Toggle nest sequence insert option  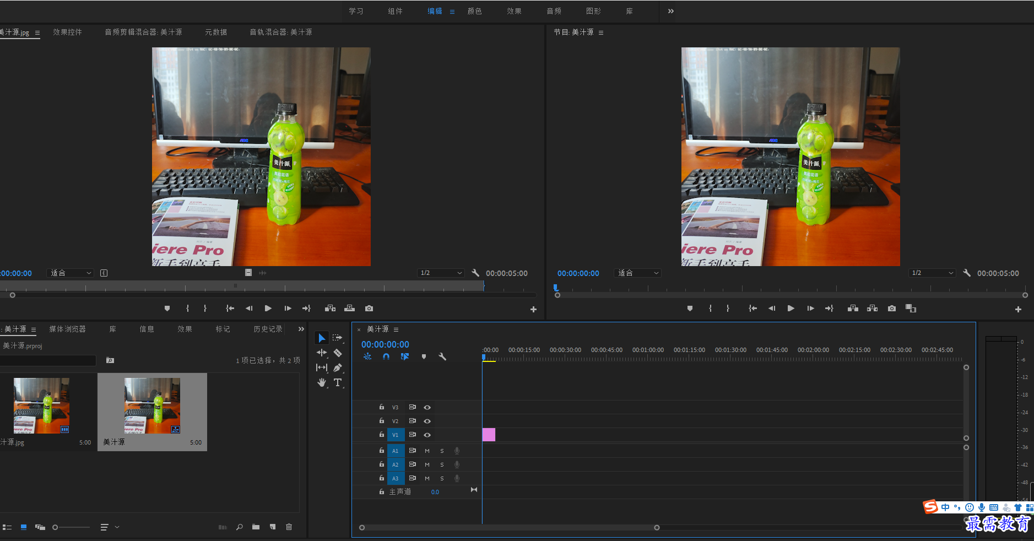click(367, 356)
